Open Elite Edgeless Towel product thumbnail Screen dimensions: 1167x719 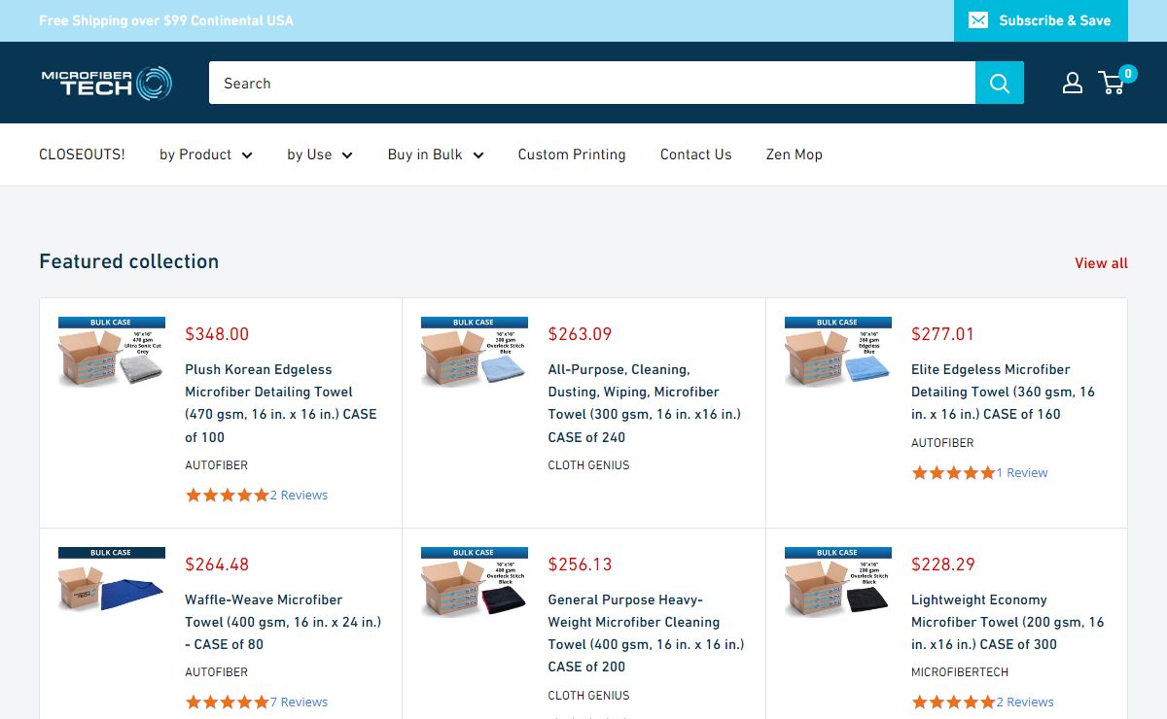[x=838, y=352]
